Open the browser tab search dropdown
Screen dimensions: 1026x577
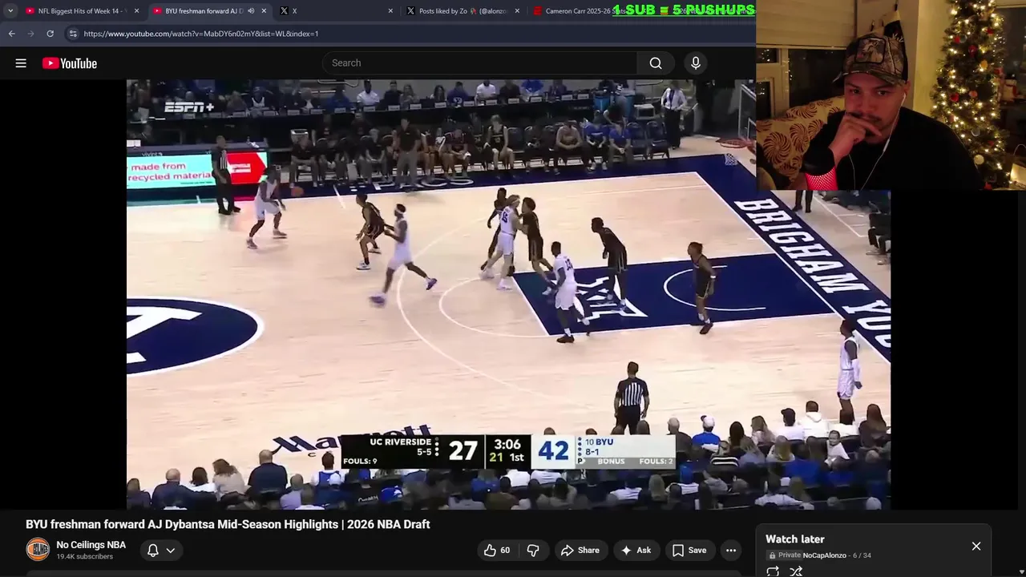coord(10,11)
